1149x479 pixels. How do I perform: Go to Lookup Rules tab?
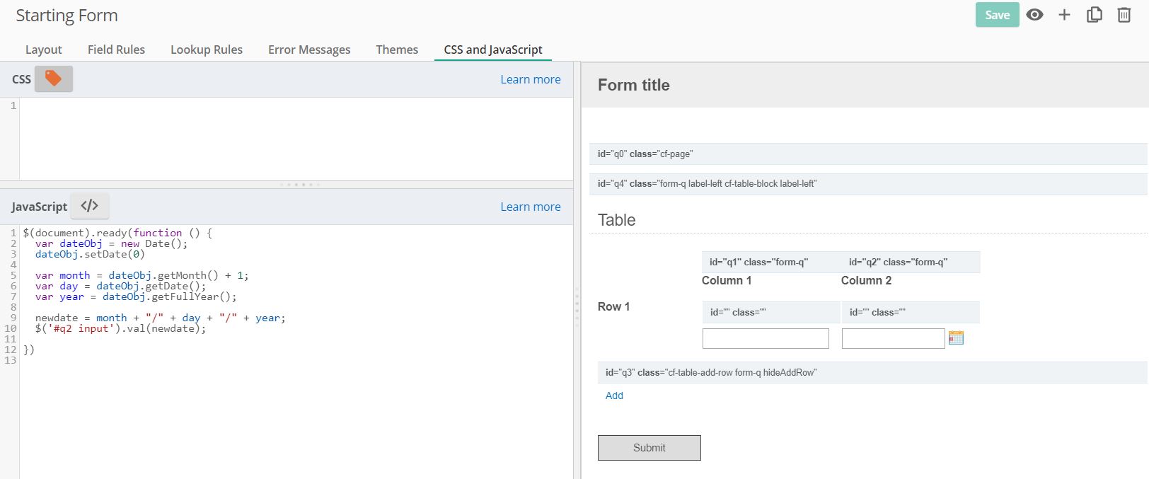(x=206, y=50)
